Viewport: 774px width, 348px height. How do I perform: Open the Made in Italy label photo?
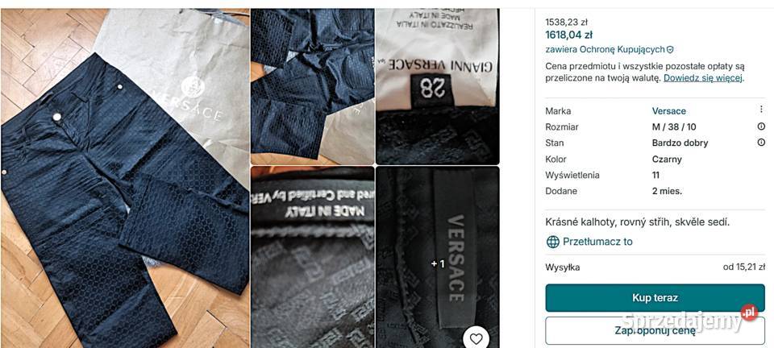[313, 257]
